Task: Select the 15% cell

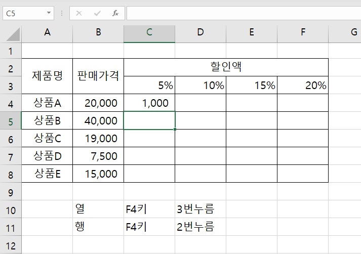Action: tap(252, 85)
